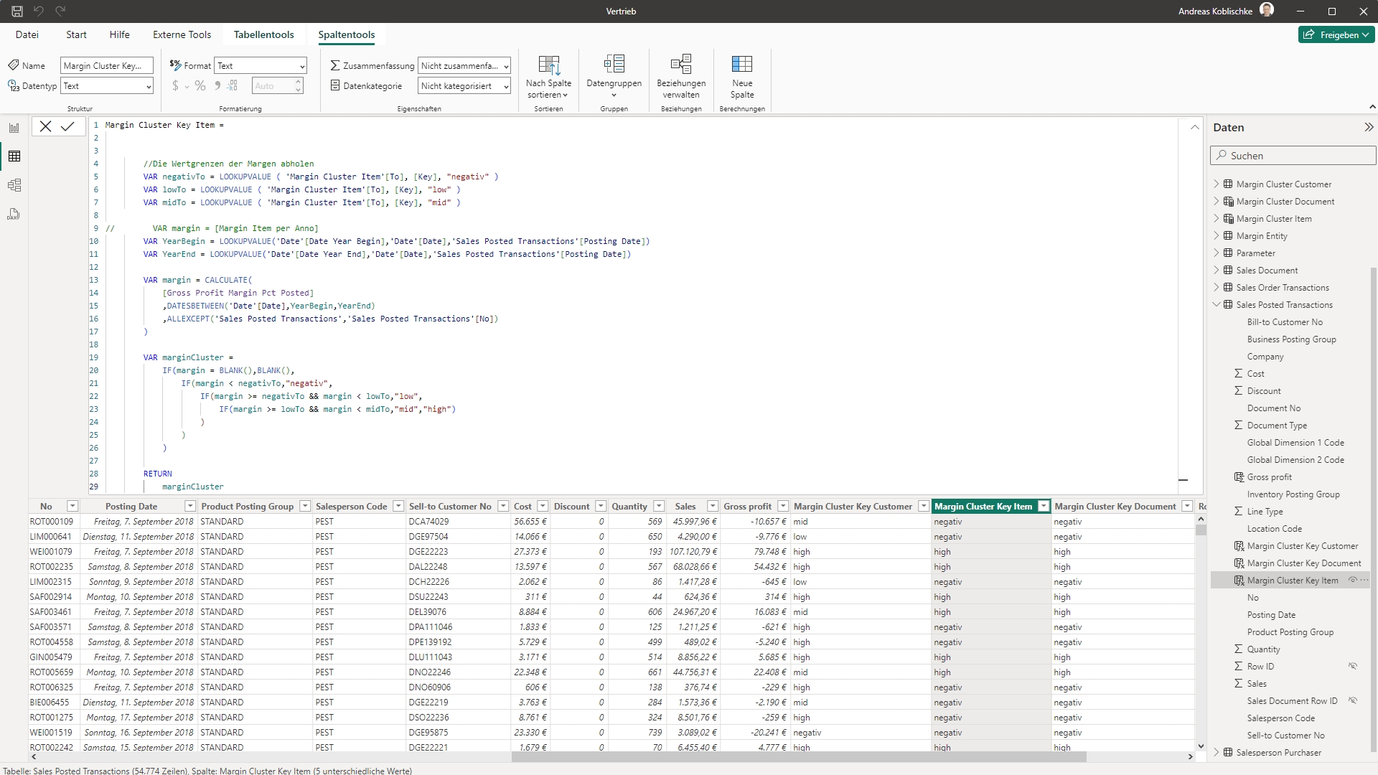Click the Neue Spalte icon
The height and width of the screenshot is (775, 1378).
pyautogui.click(x=742, y=65)
